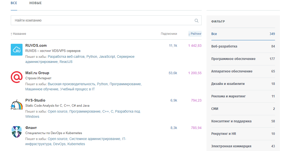Open the ReactJS hub link
287x151 pixels.
66,62
